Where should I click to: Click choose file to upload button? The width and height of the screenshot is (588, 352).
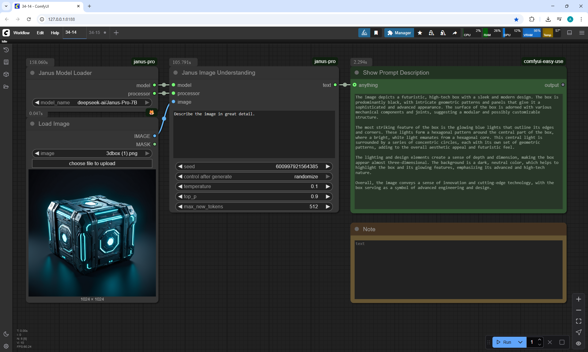92,163
